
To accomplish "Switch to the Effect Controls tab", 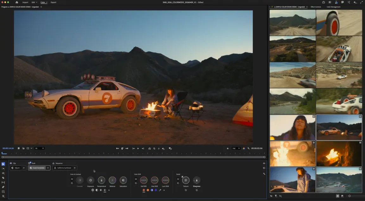I will coord(316,7).
